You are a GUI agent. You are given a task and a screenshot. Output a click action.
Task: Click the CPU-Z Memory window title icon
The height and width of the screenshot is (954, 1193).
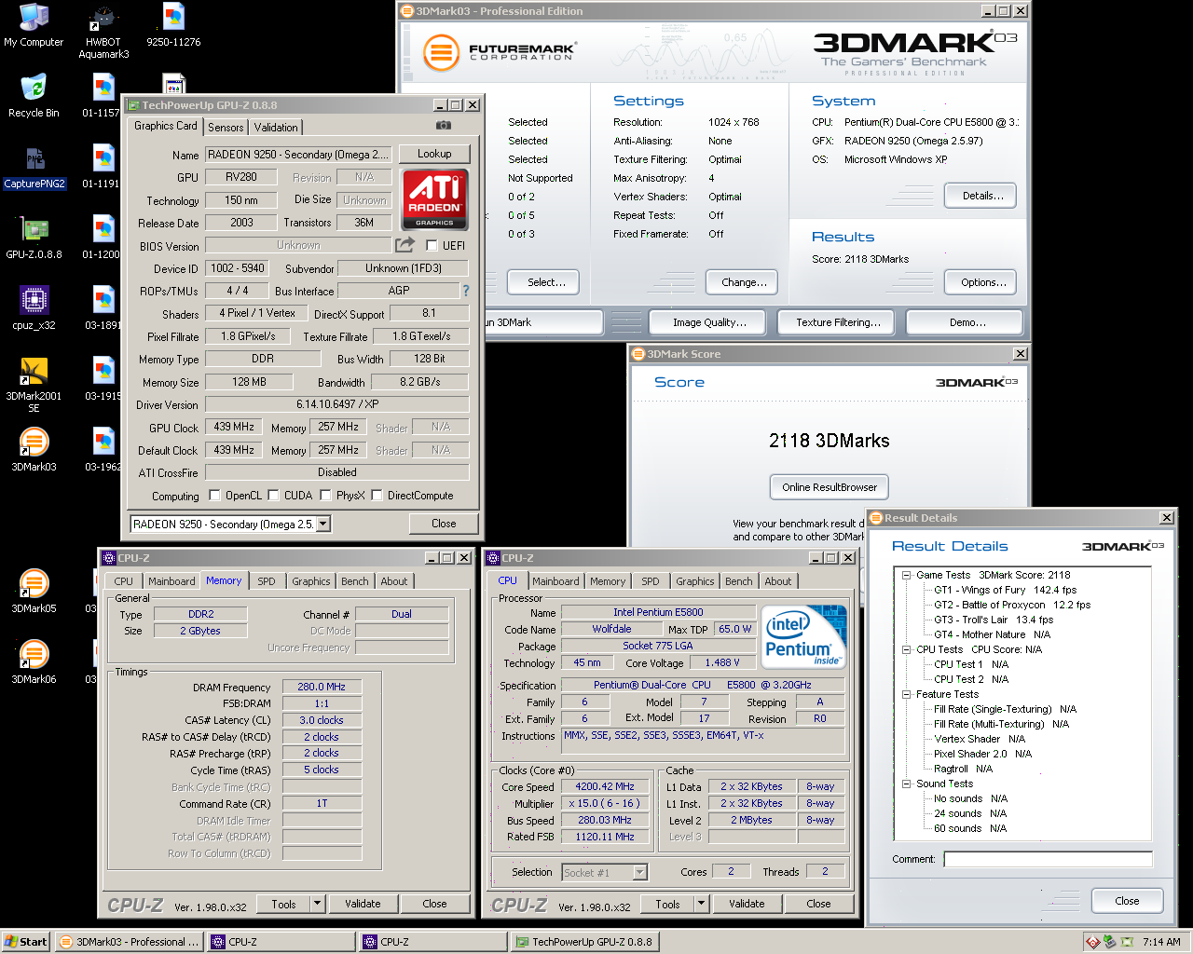tap(108, 558)
